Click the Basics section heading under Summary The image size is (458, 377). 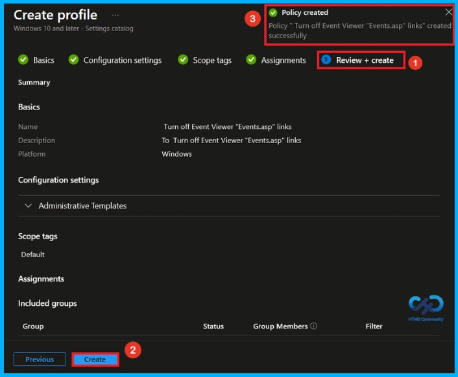(29, 107)
